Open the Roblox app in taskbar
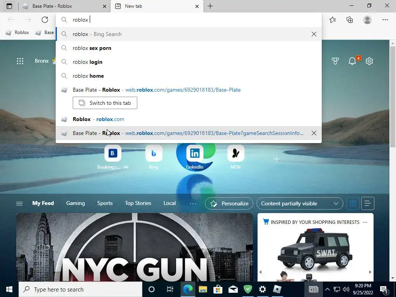Viewport: 396px width, 297px height. (x=277, y=289)
